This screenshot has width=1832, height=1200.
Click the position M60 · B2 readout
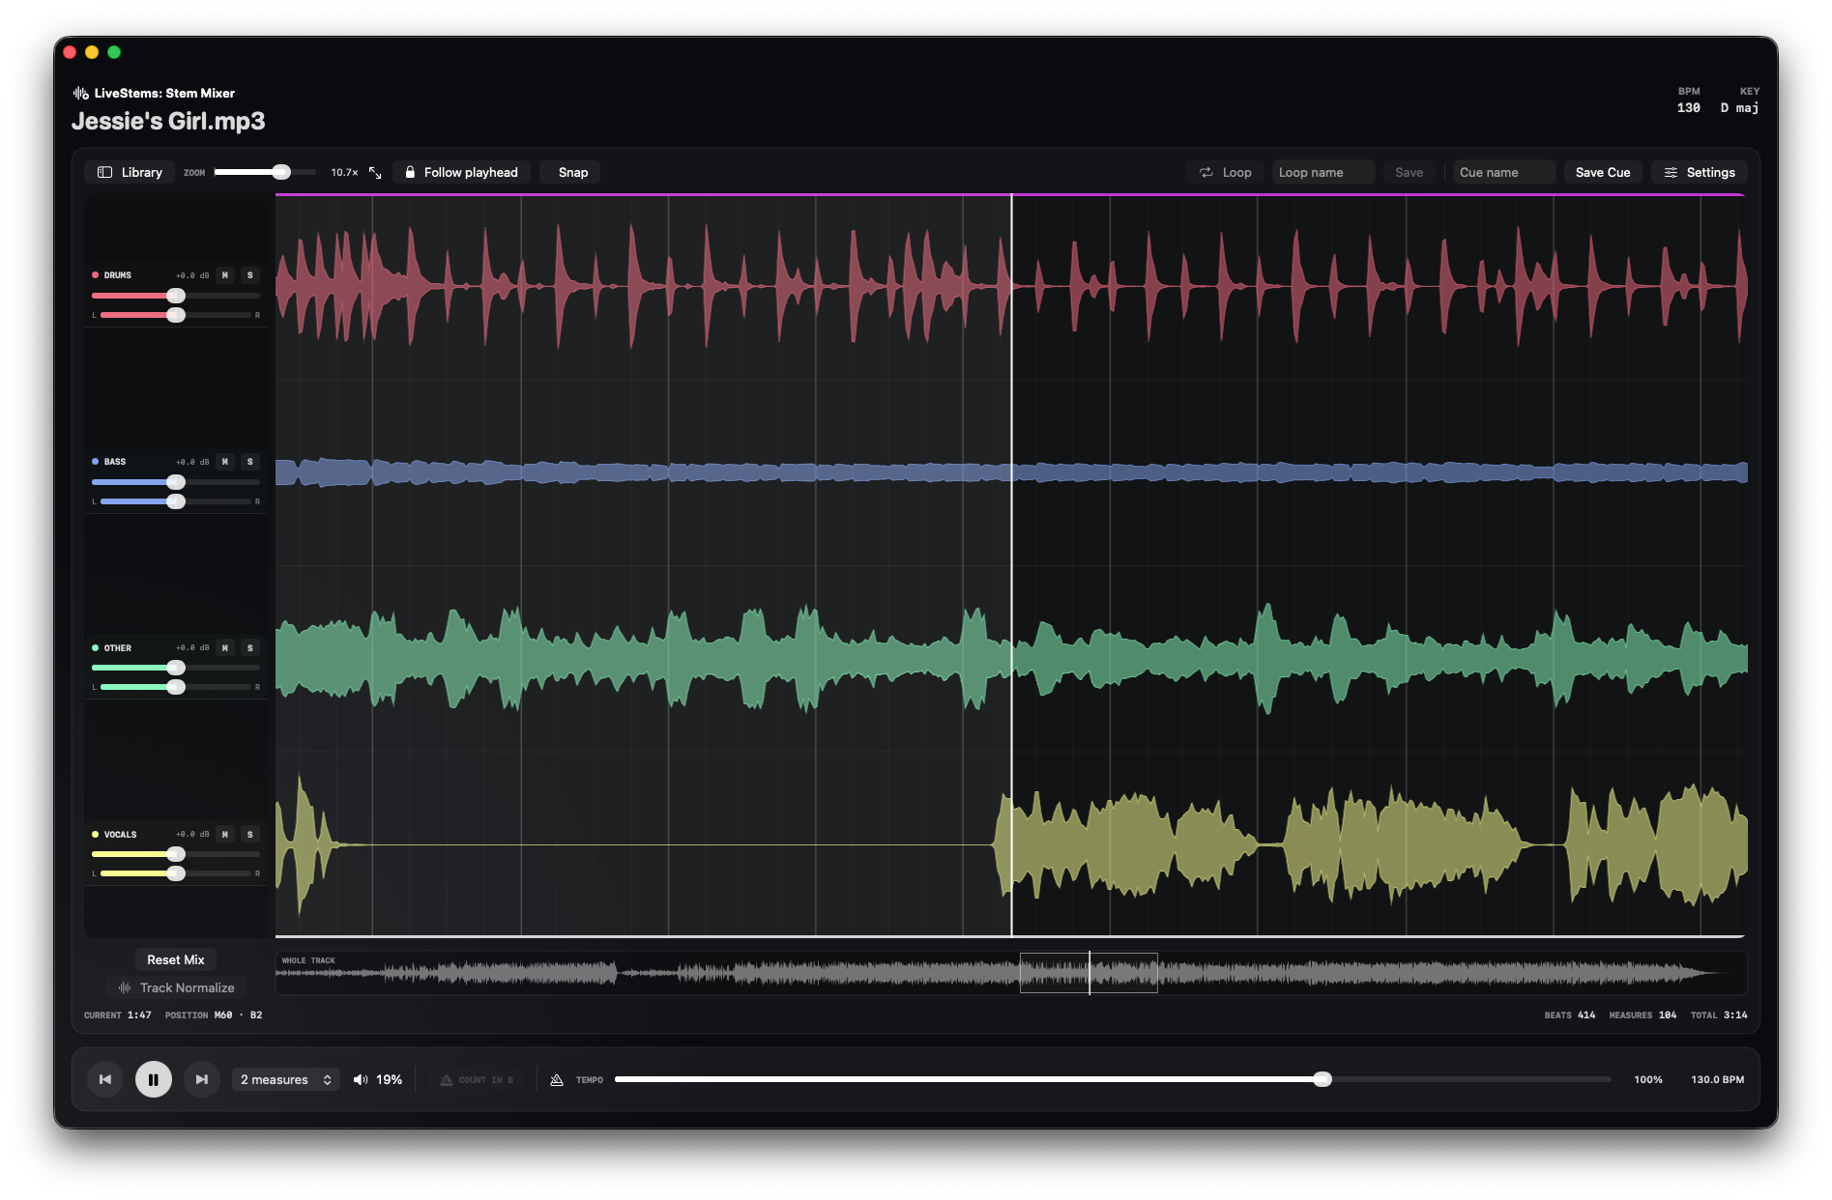[238, 1015]
